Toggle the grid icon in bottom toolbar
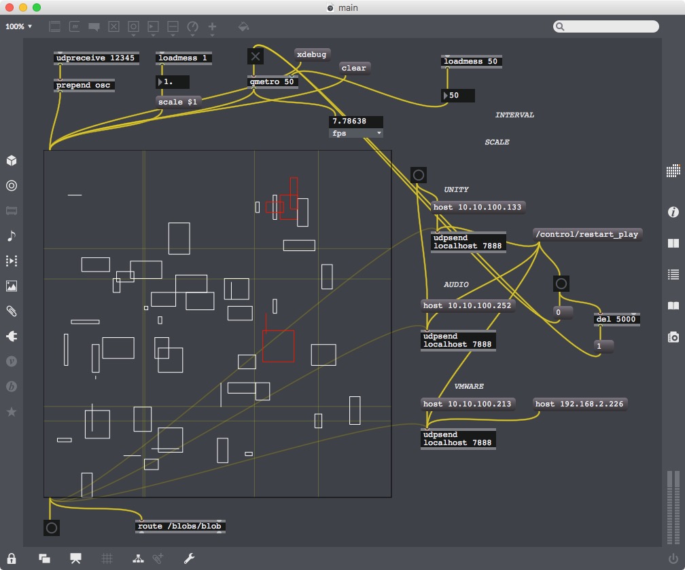The width and height of the screenshot is (685, 570). point(107,558)
